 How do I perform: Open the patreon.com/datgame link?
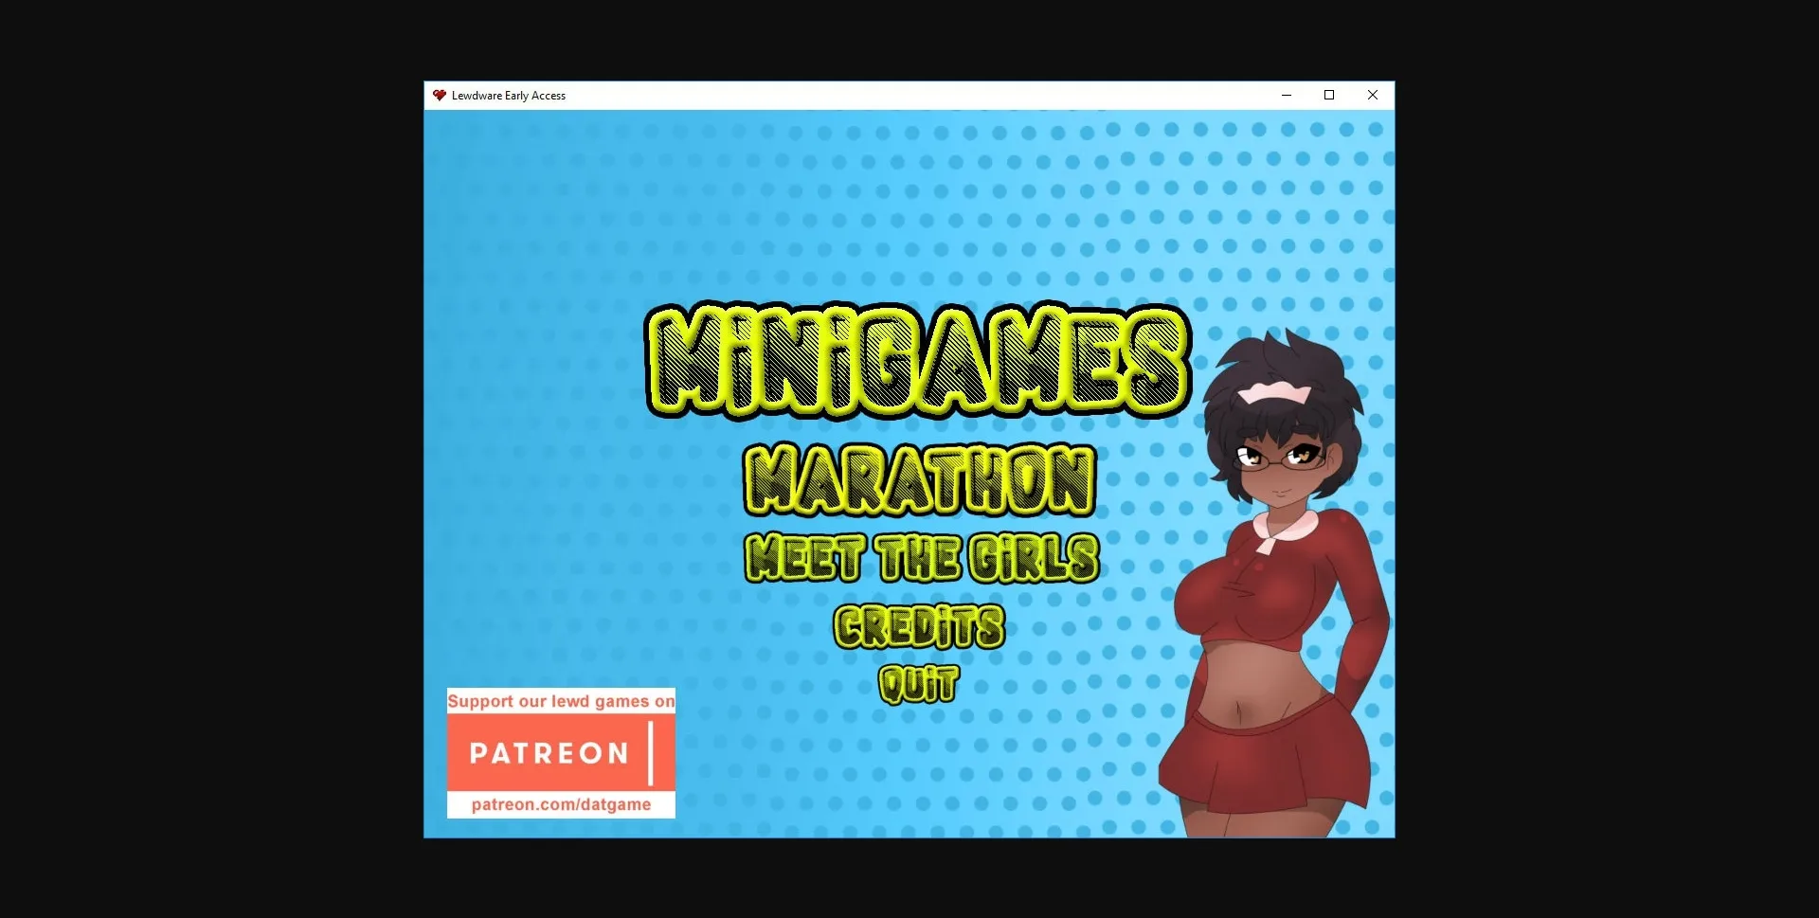coord(561,804)
